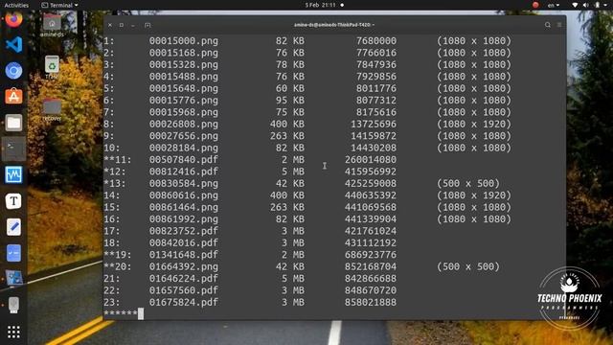This screenshot has height=345, width=613.
Task: Click file name 00015168.png
Action: click(x=183, y=53)
